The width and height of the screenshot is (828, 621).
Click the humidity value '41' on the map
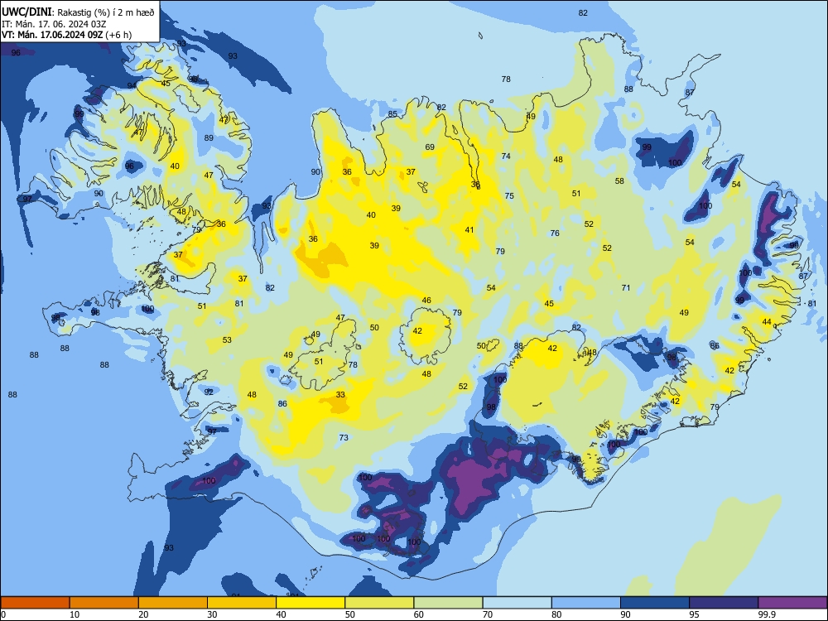click(469, 229)
